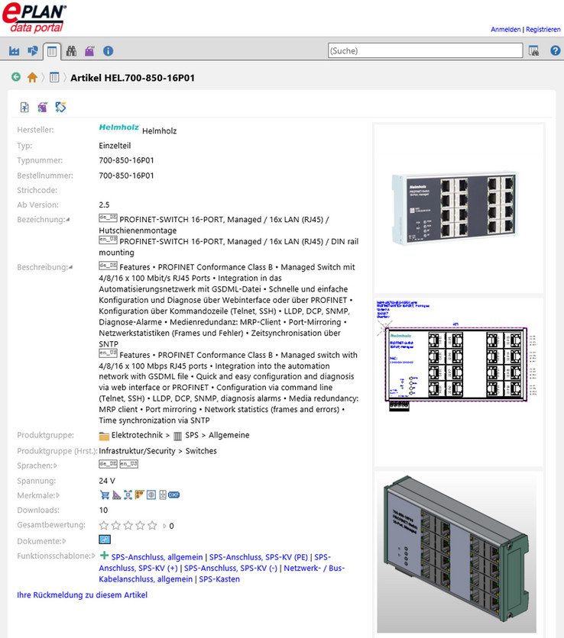Expand the Beschreibung label arrow

pos(70,267)
